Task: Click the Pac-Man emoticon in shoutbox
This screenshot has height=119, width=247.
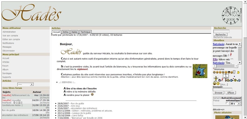Action: [x=238, y=72]
